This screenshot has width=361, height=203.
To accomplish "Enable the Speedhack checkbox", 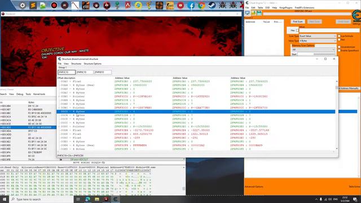I will coord(339,50).
